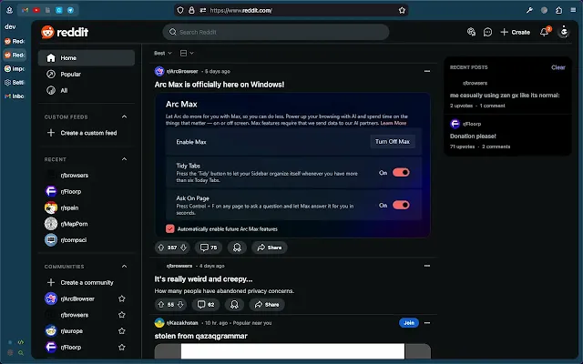Give award on weird and creepy post
583x364 pixels.
tap(234, 305)
